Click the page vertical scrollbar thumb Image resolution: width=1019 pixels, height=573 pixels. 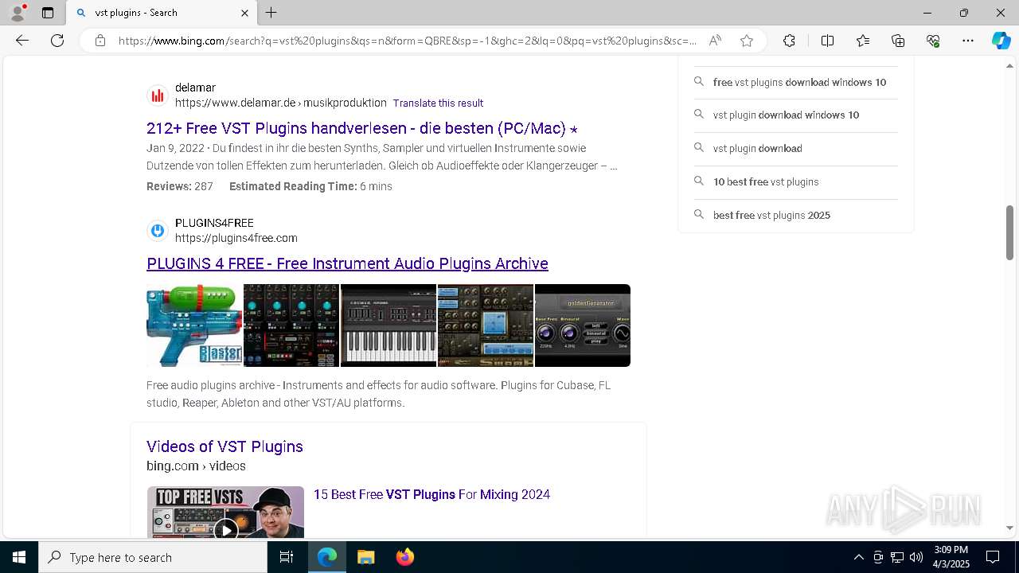[1010, 232]
